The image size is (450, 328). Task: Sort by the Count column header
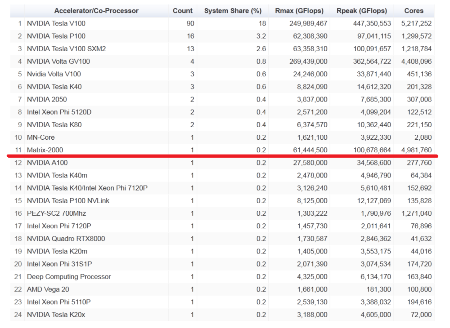[182, 11]
